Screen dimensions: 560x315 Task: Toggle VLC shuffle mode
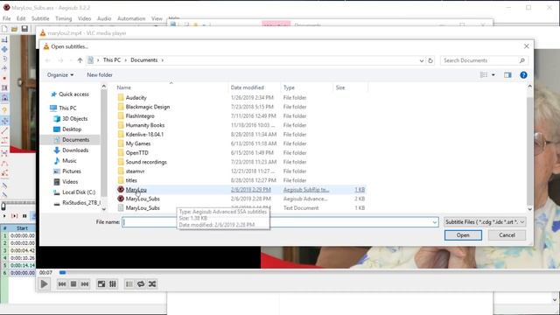[x=152, y=283]
